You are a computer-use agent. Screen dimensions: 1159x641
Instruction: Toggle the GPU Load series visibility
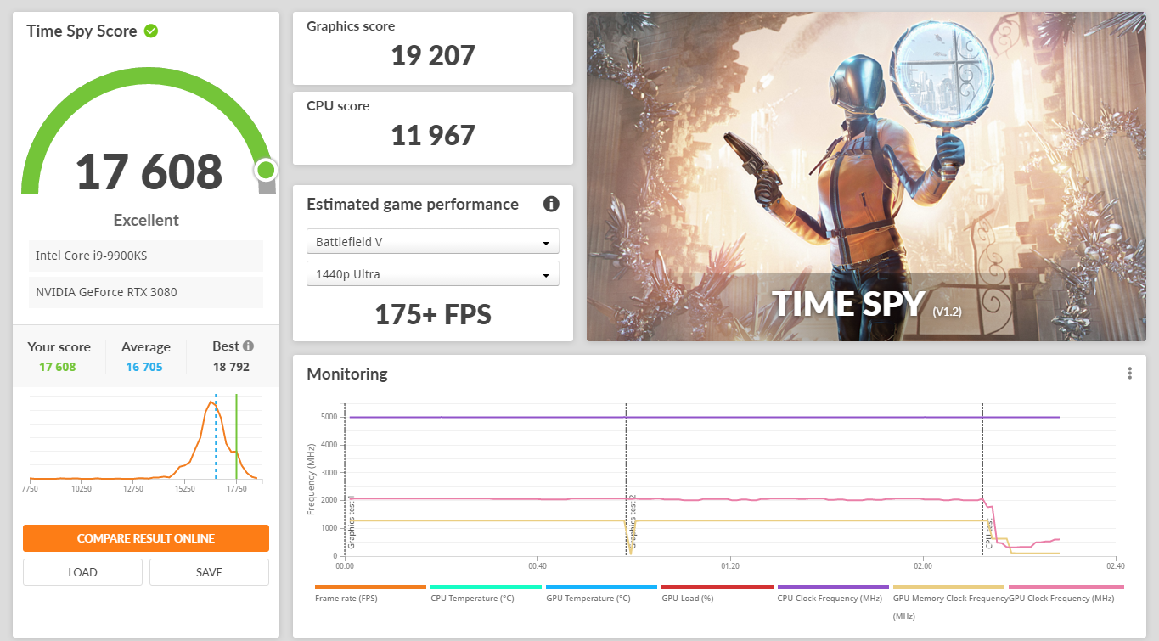click(x=717, y=587)
